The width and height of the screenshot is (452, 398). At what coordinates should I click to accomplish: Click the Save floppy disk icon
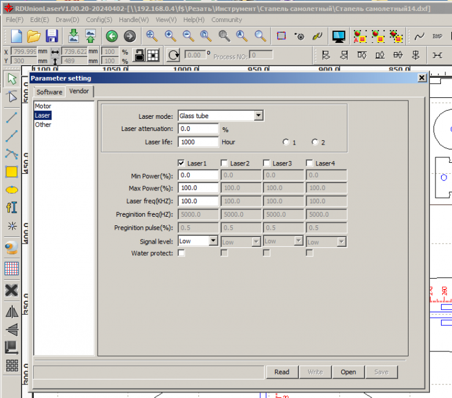point(52,36)
